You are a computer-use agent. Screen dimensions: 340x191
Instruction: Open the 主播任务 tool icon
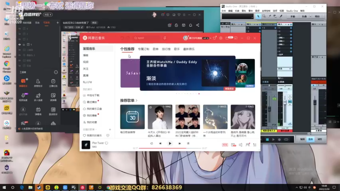(53, 83)
